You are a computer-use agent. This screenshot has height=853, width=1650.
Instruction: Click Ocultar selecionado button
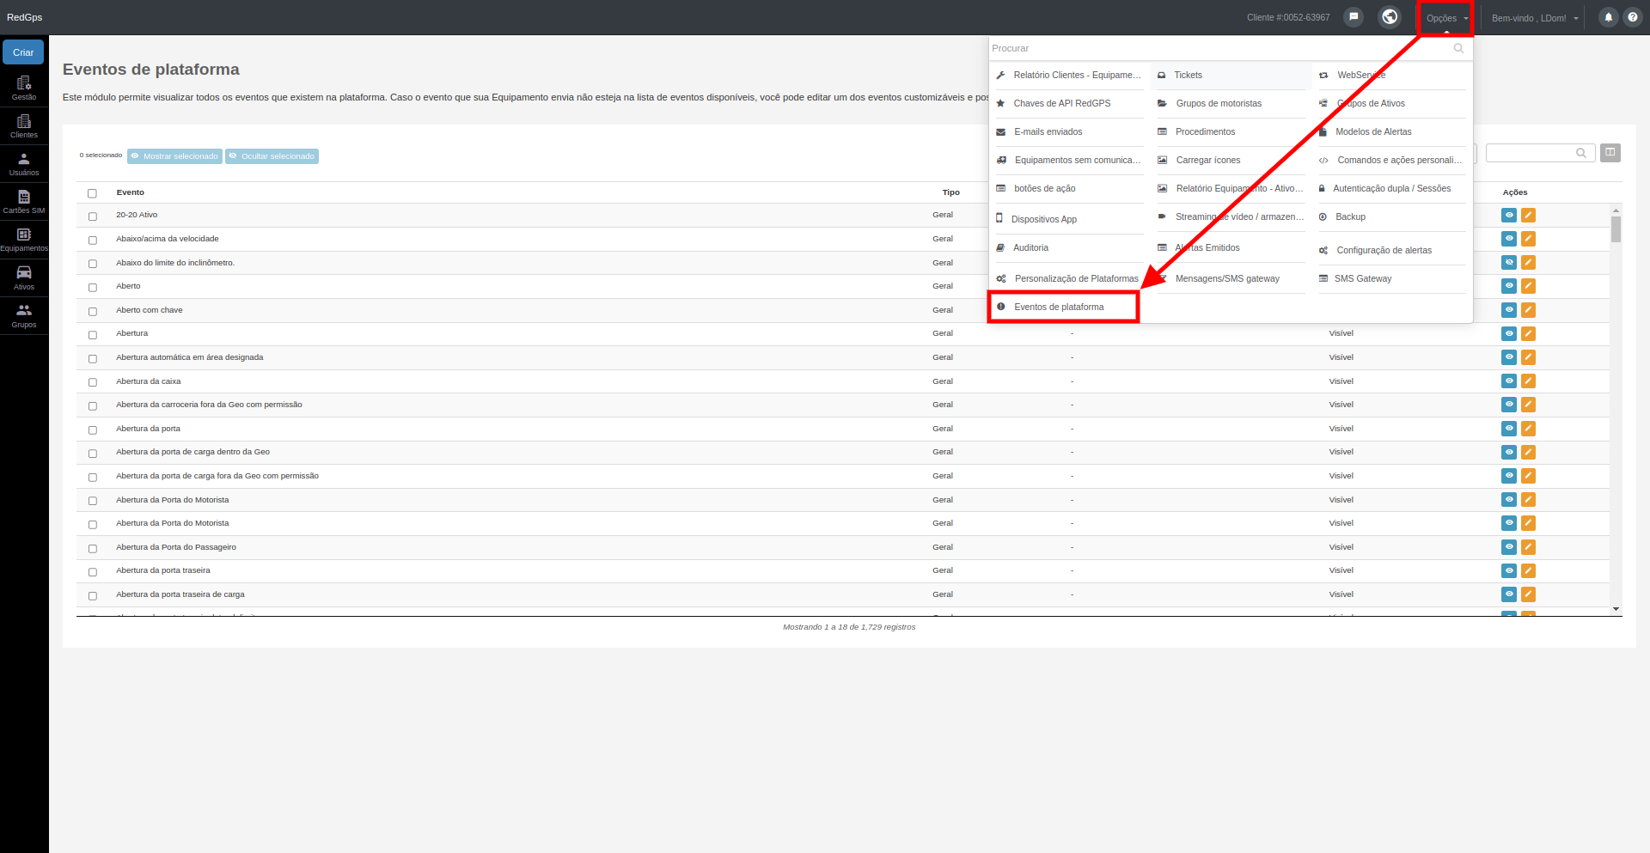(272, 156)
